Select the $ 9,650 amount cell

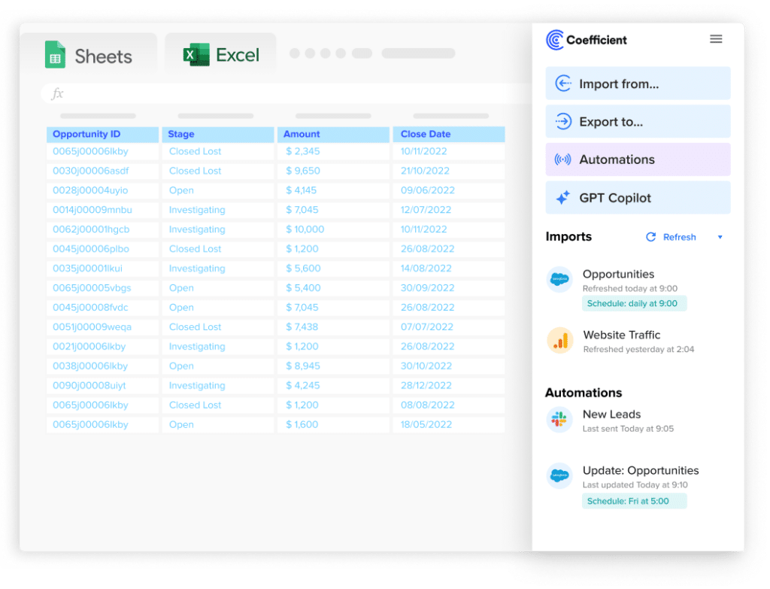333,171
